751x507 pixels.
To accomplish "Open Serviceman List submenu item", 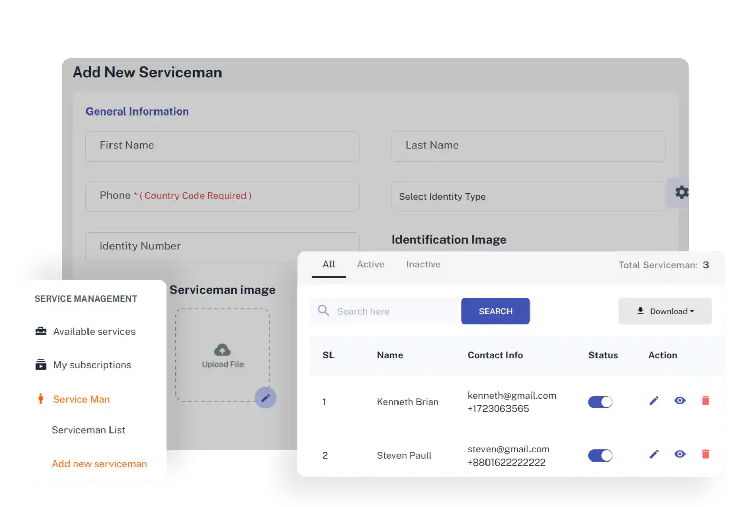I will point(89,430).
